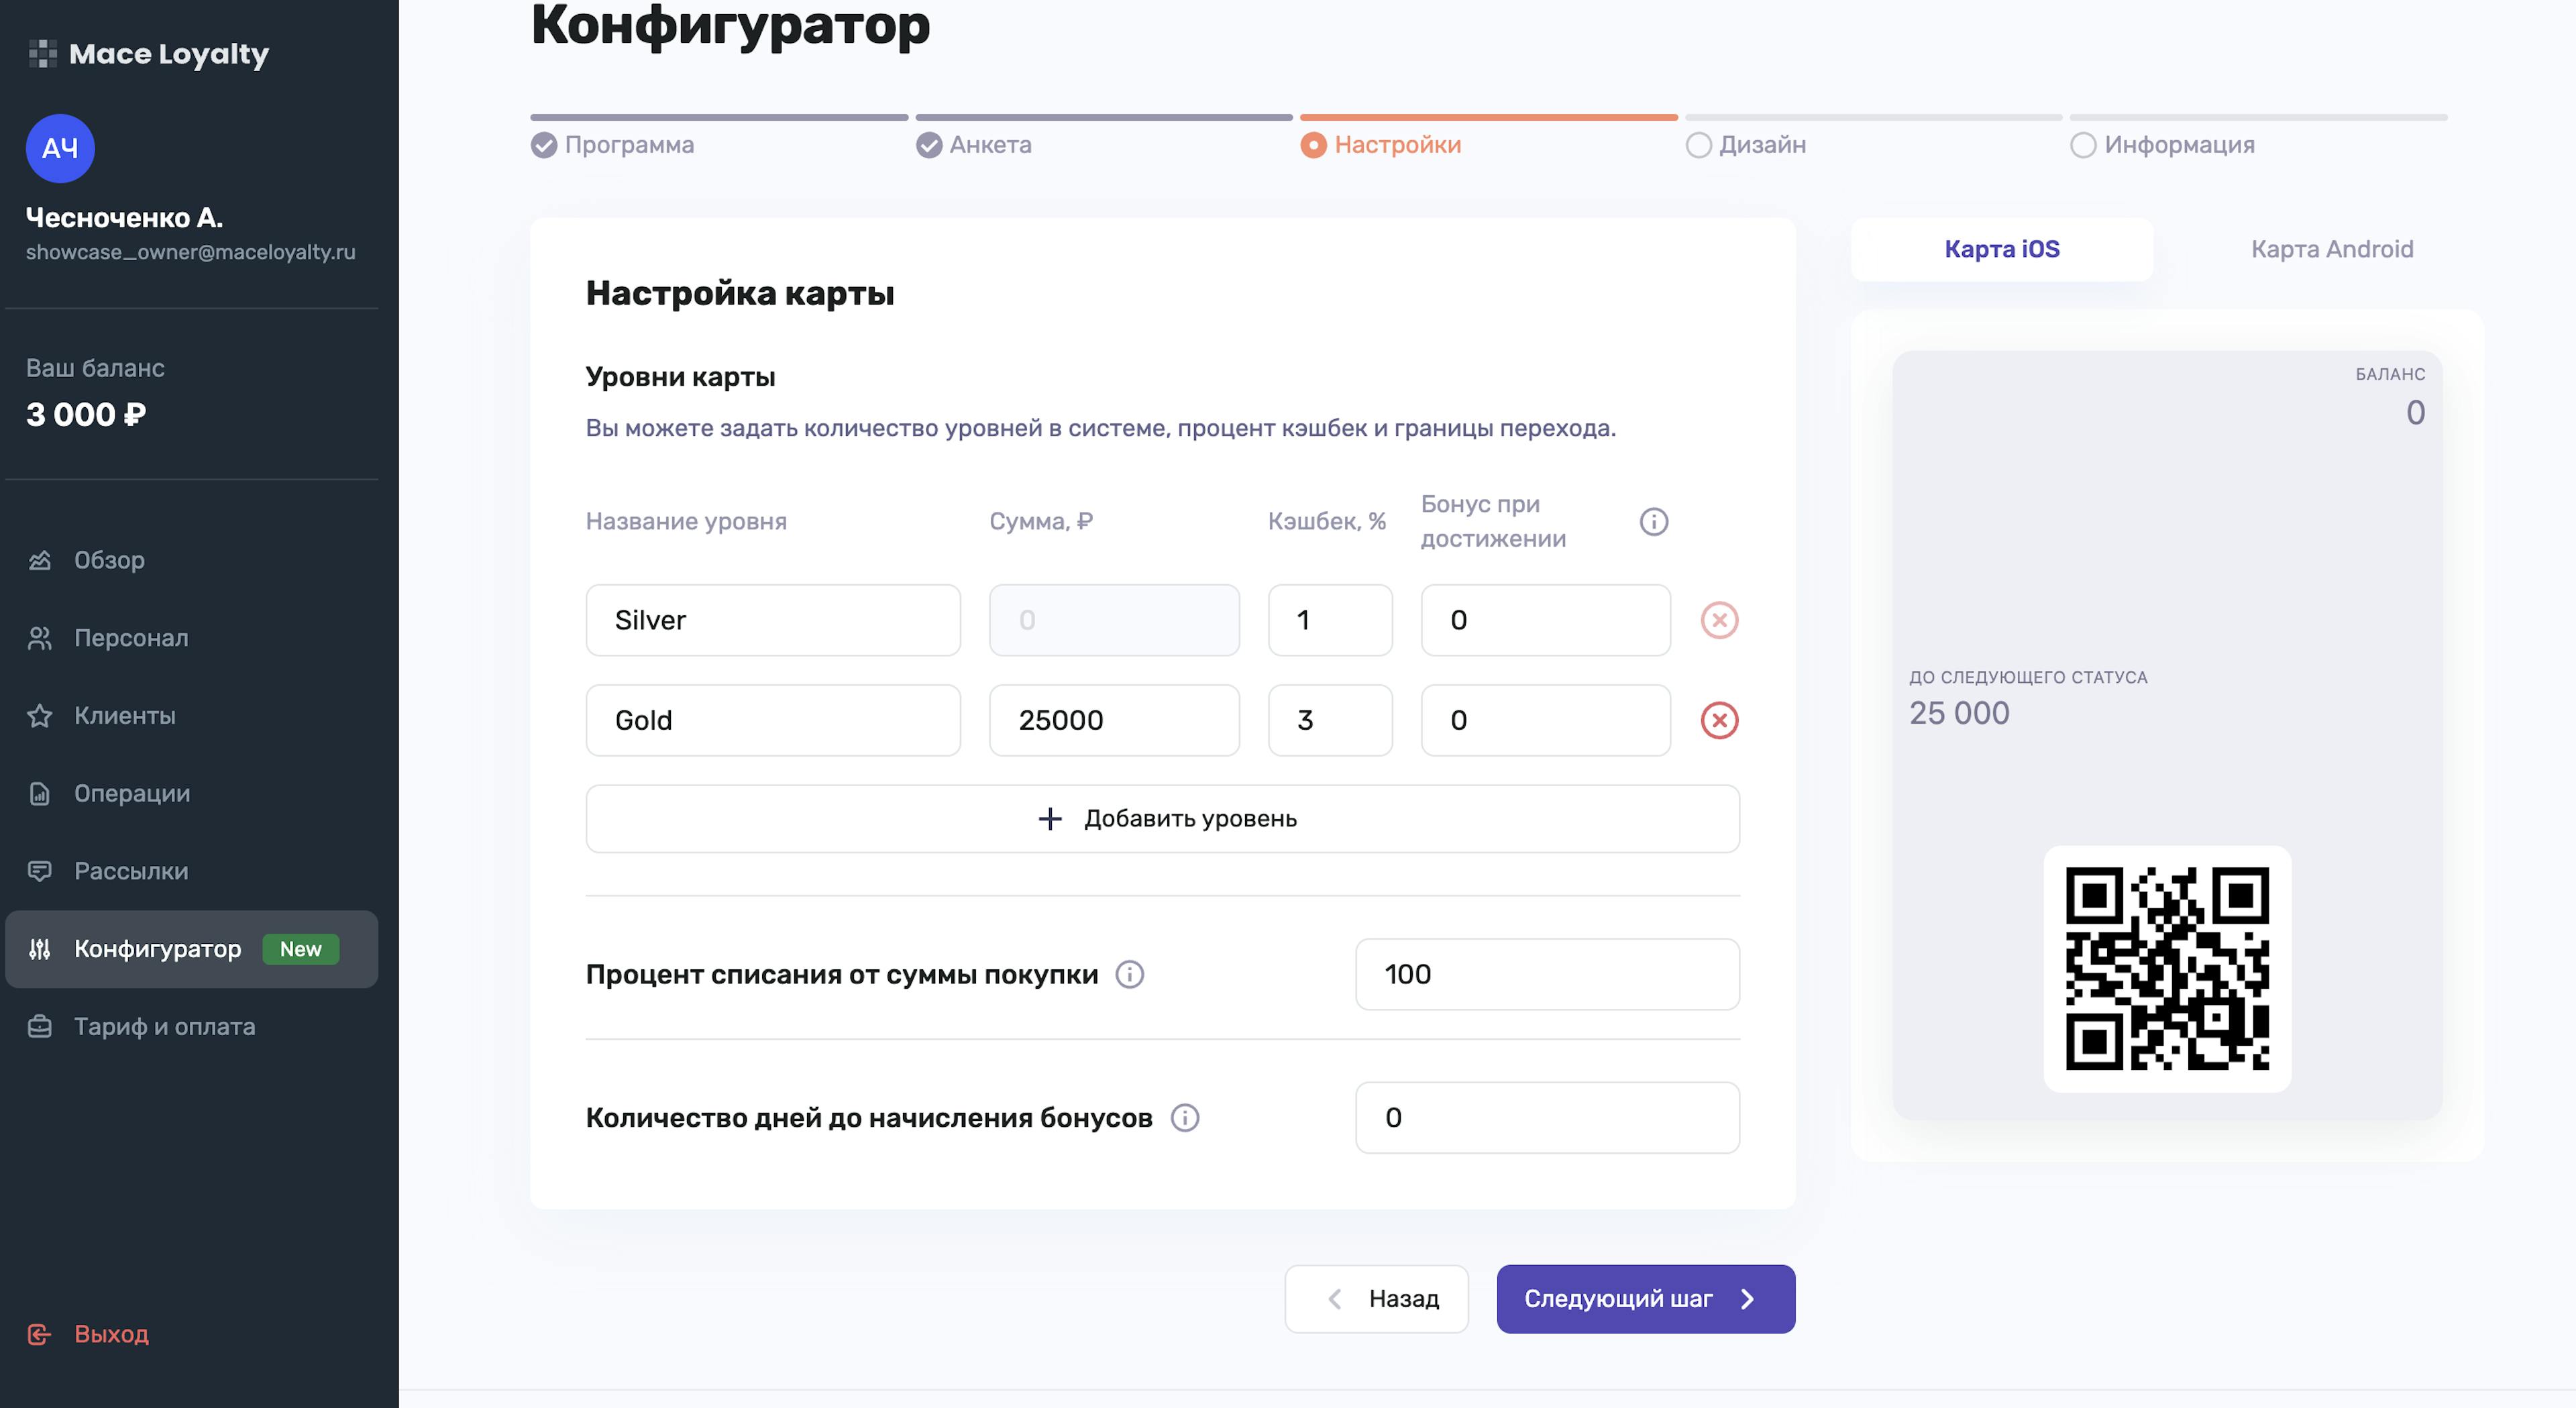Select the Персонал sidebar icon
The width and height of the screenshot is (2576, 1408).
click(40, 637)
